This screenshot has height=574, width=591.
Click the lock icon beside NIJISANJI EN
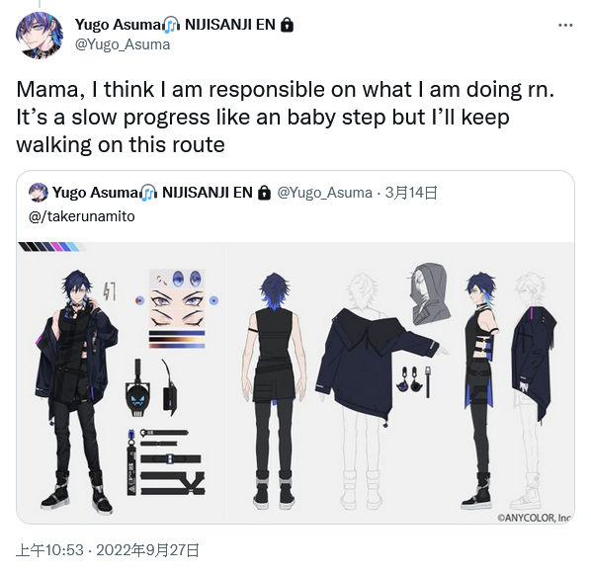point(288,25)
